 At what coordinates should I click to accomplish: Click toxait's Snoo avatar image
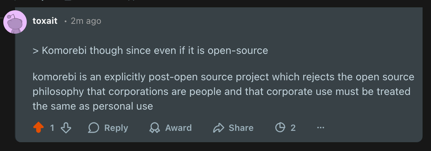pos(15,22)
